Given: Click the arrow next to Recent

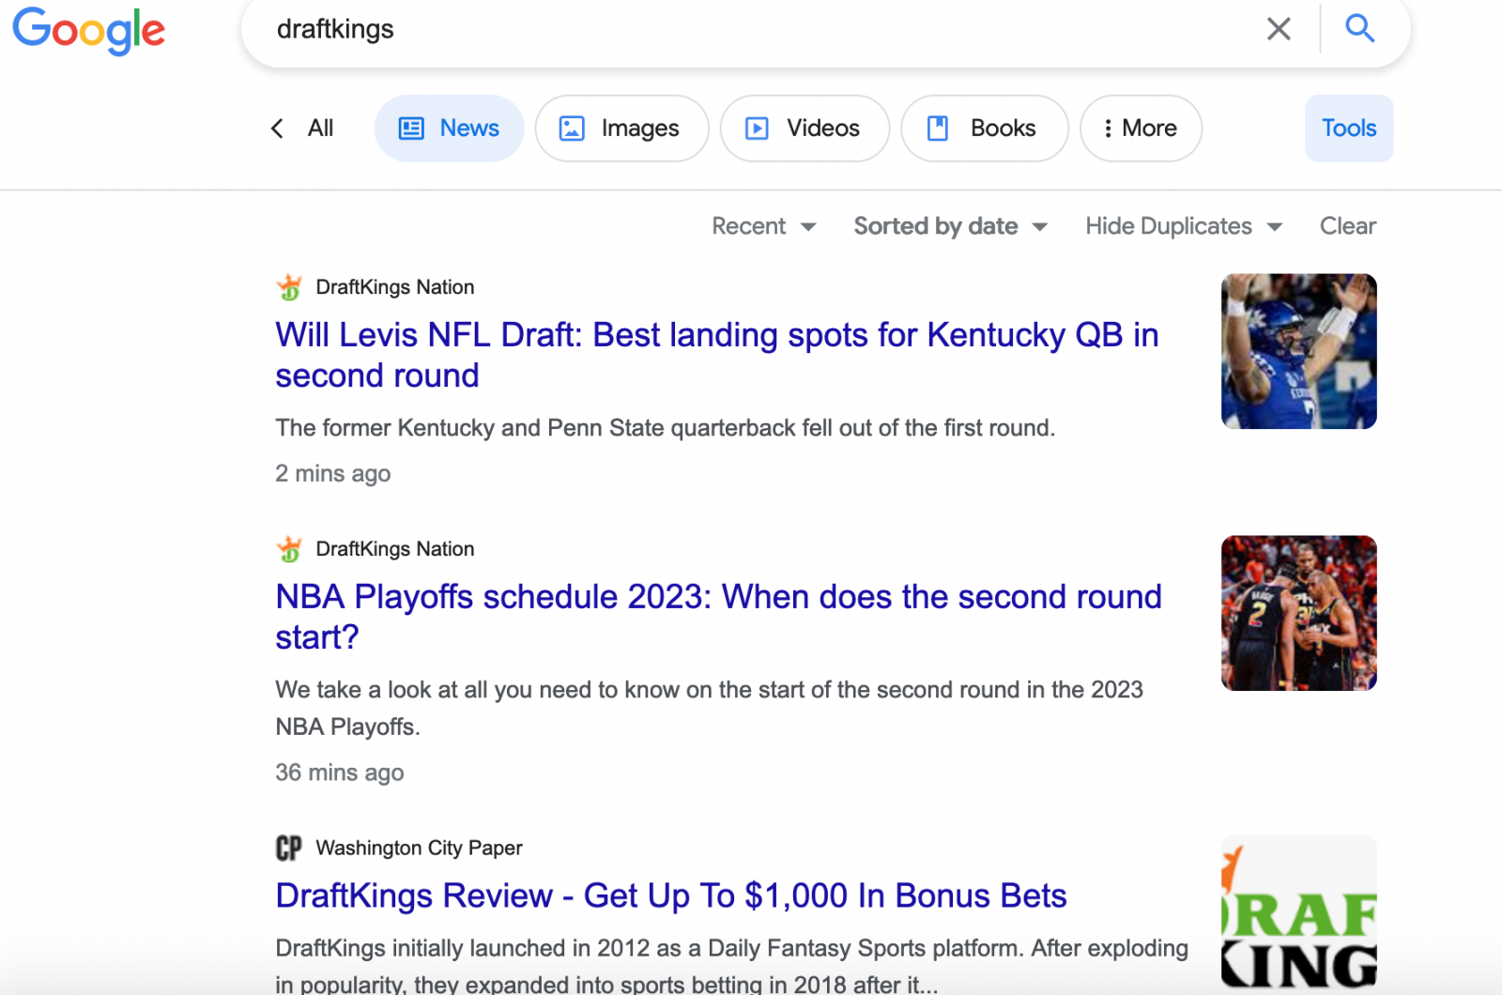Looking at the screenshot, I should pyautogui.click(x=808, y=227).
